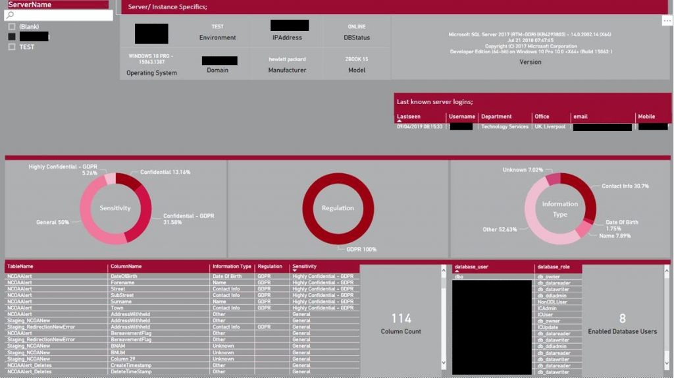The image size is (674, 378).
Task: Click the 'CreateTimestamp' cell
Action: click(131, 365)
